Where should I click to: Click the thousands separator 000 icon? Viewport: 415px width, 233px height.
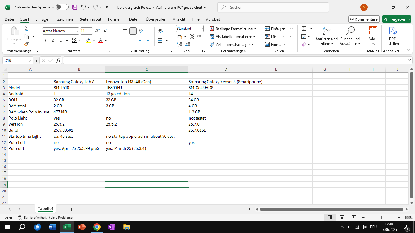click(200, 36)
